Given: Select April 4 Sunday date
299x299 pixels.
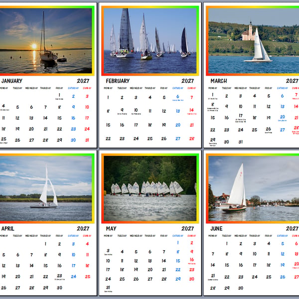Looking at the screenshot, I should click(x=87, y=244).
